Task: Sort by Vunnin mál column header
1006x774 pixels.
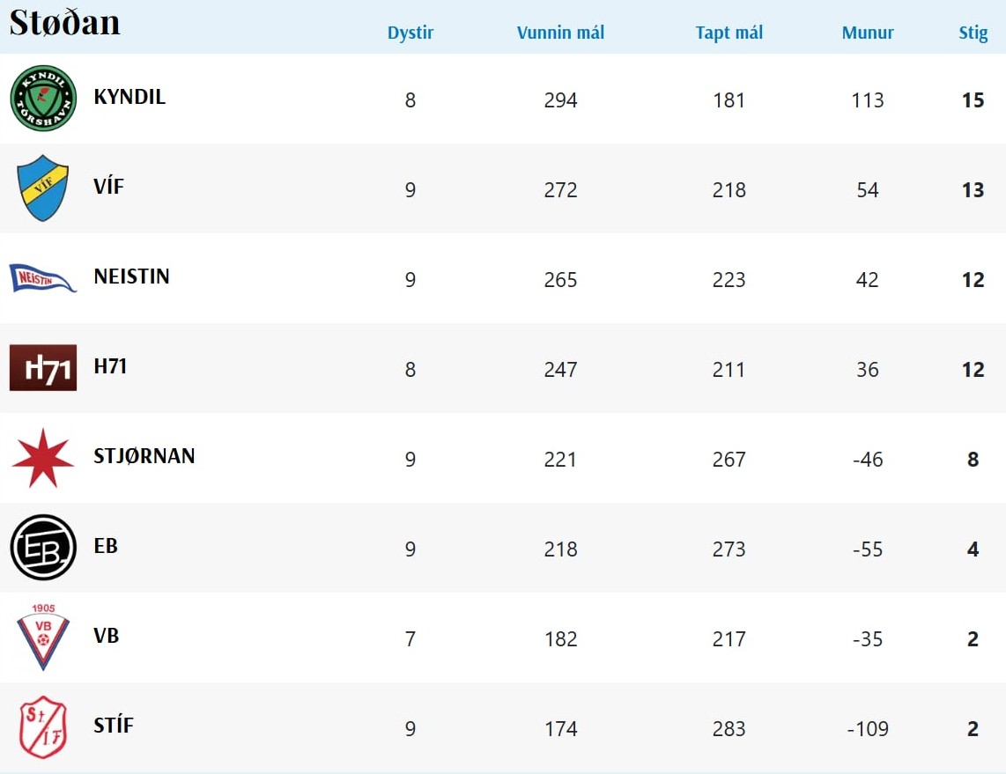Action: point(560,33)
